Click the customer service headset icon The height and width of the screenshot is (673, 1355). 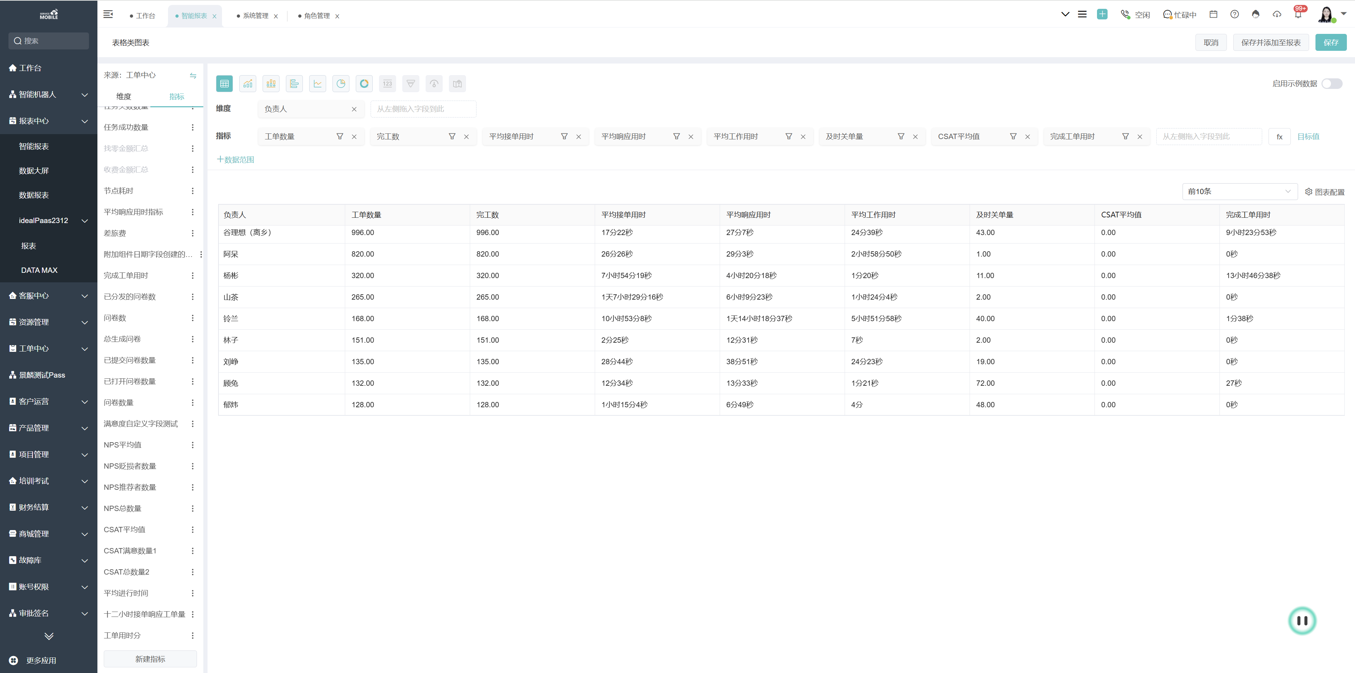click(1255, 14)
